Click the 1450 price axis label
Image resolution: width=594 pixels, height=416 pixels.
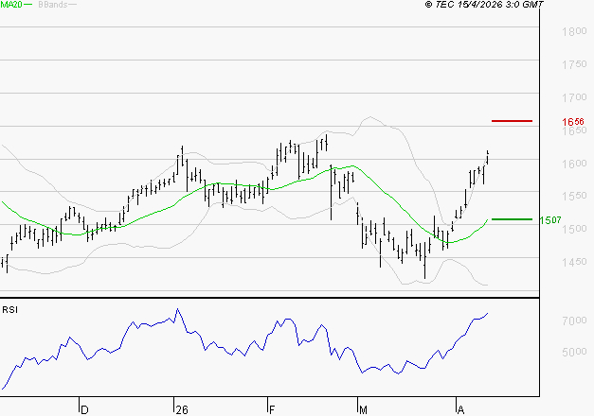tap(574, 262)
